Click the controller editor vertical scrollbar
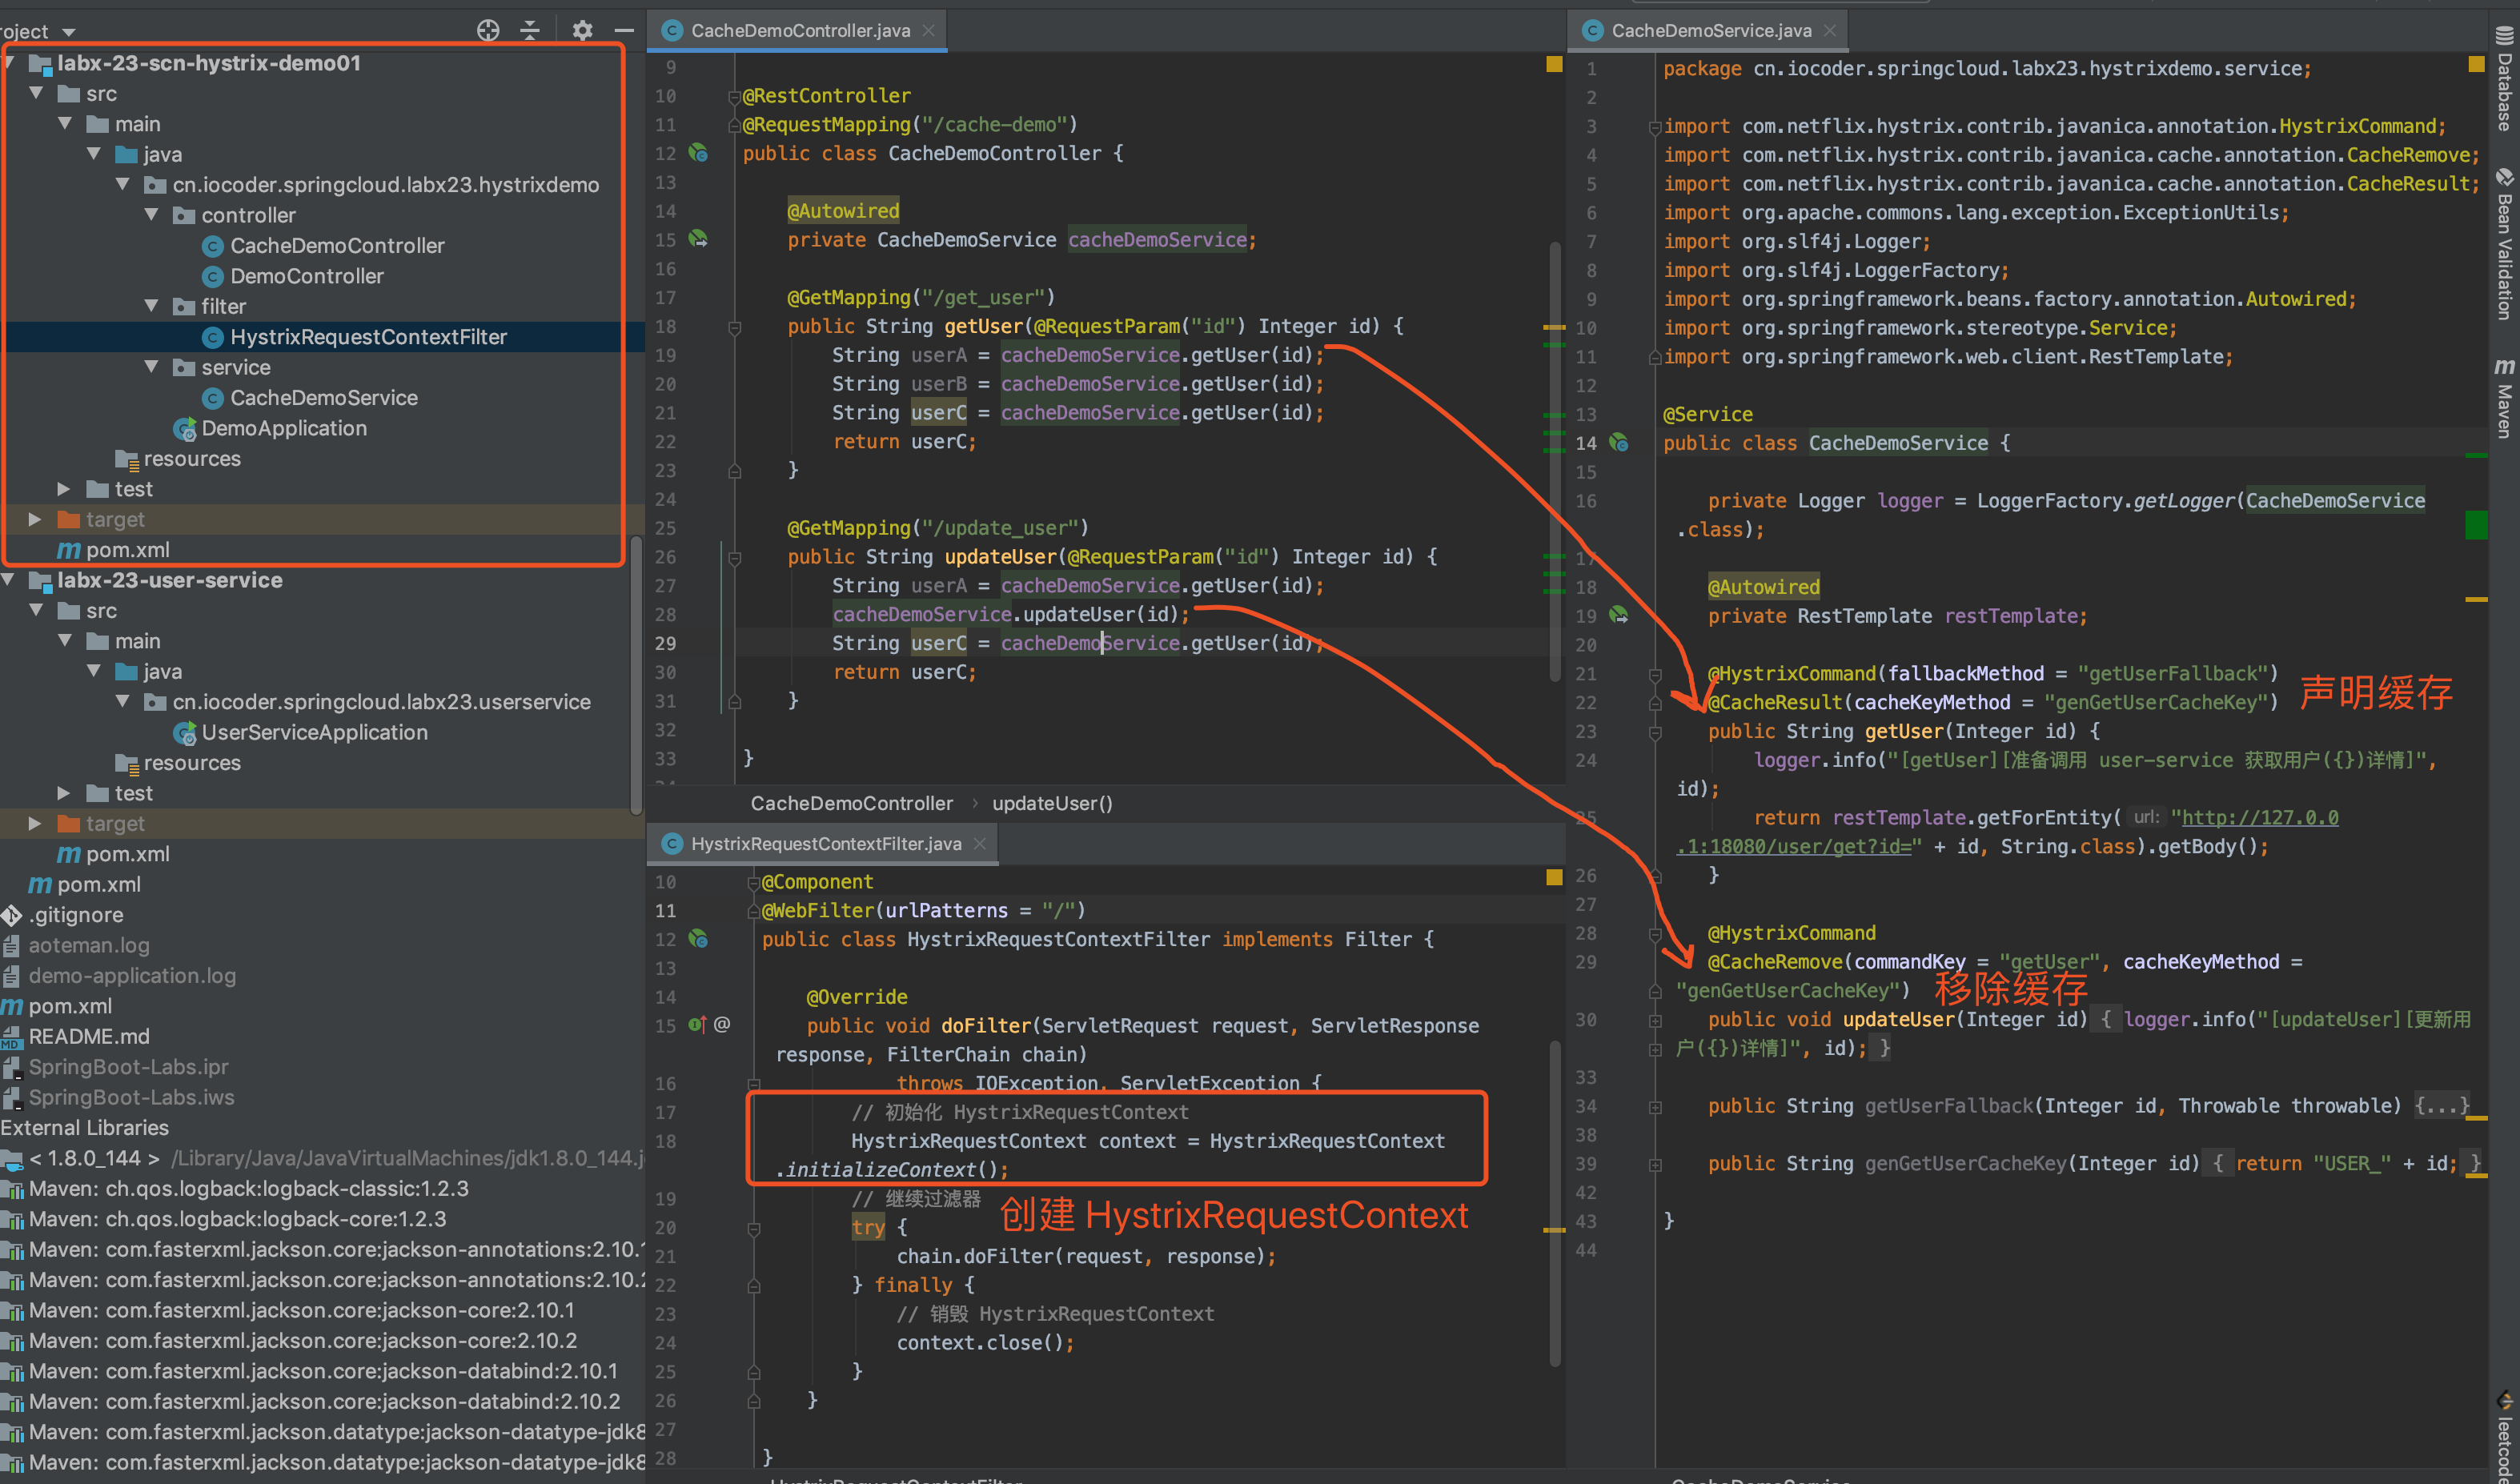2520x1484 pixels. pyautogui.click(x=1555, y=460)
